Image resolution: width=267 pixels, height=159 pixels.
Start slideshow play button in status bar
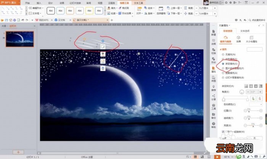tap(217, 157)
